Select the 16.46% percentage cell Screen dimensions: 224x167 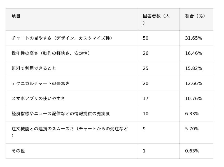pos(193,53)
